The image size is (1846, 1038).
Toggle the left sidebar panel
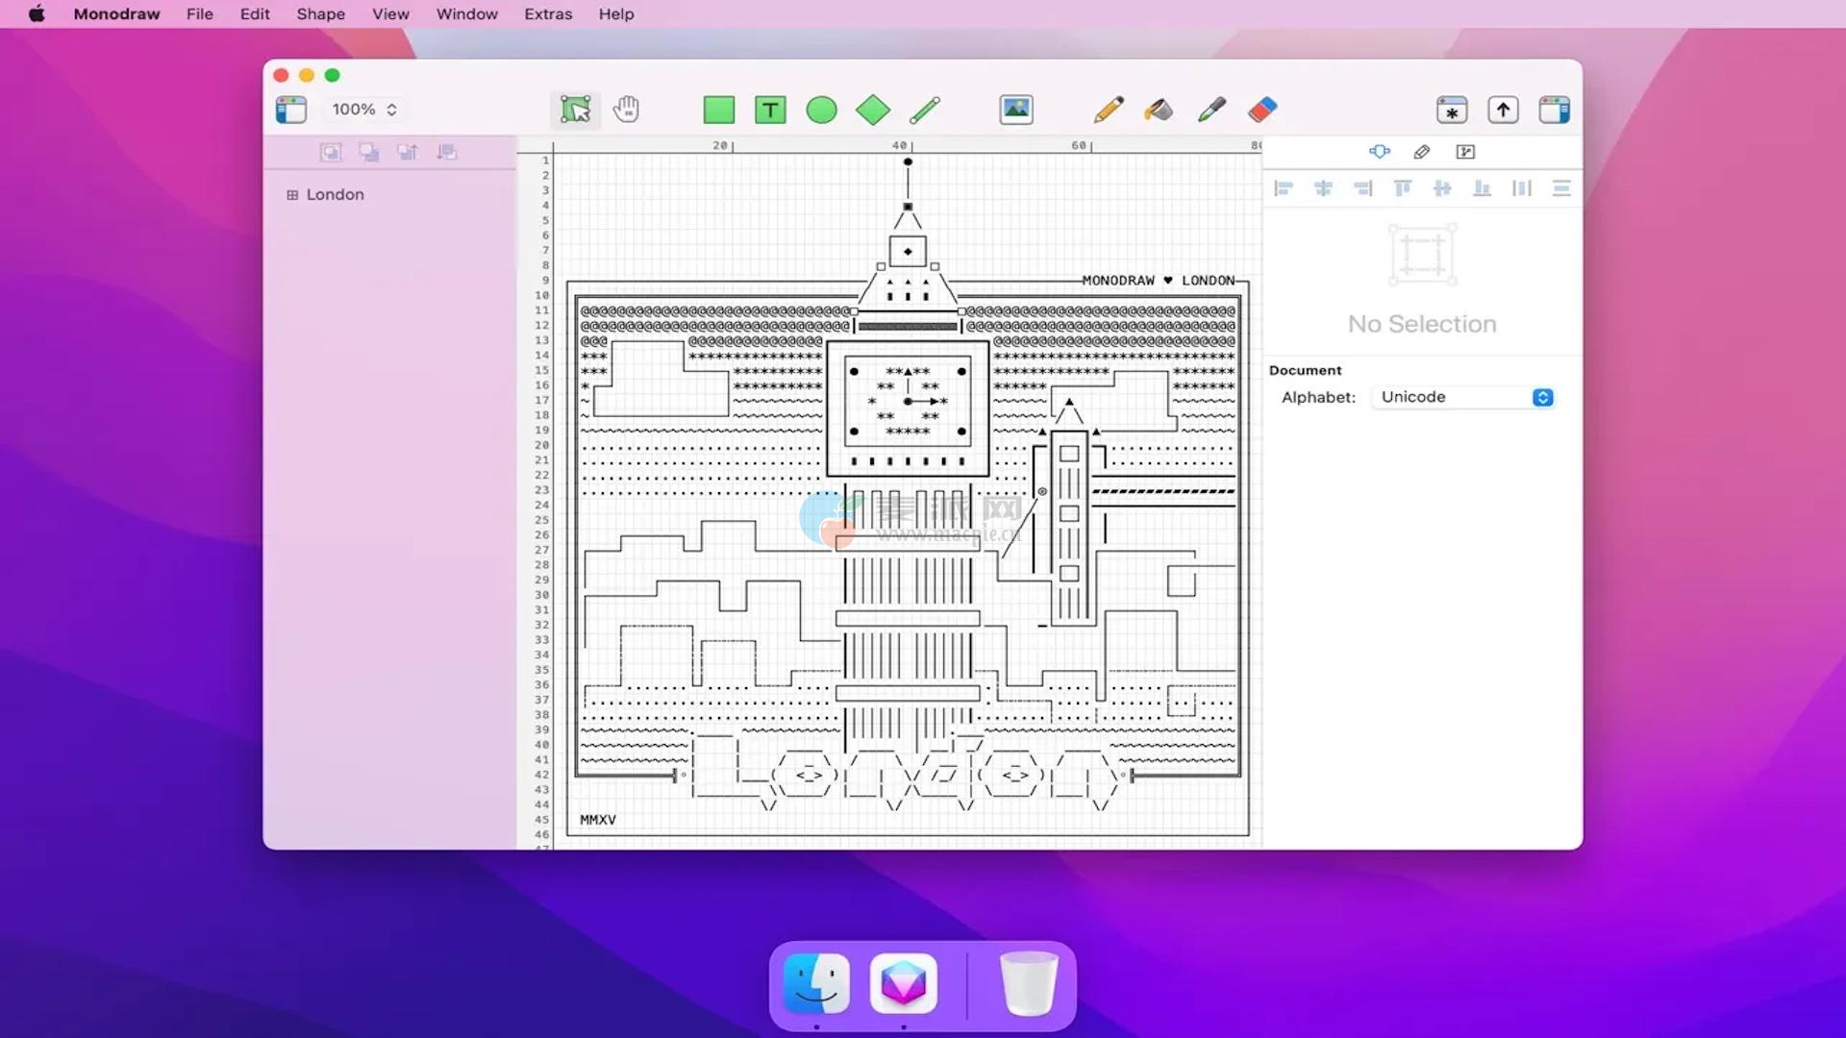click(x=291, y=110)
